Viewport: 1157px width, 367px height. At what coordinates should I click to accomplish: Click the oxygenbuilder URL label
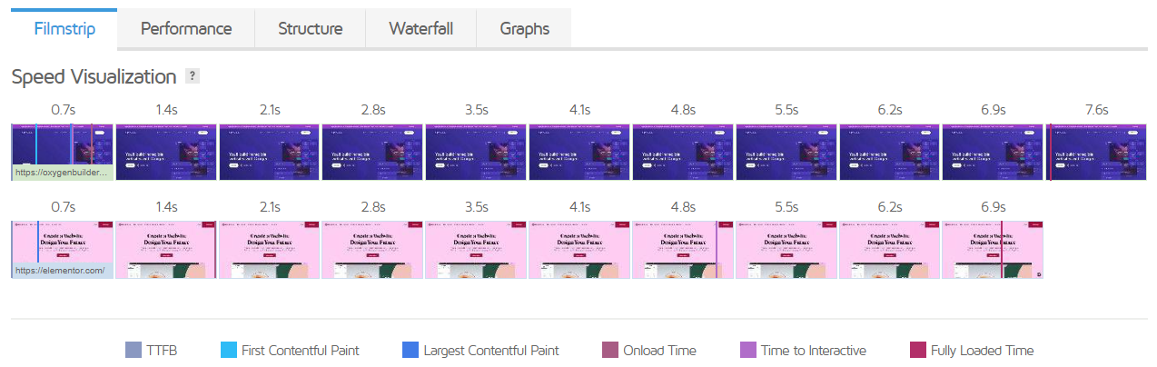pos(63,172)
